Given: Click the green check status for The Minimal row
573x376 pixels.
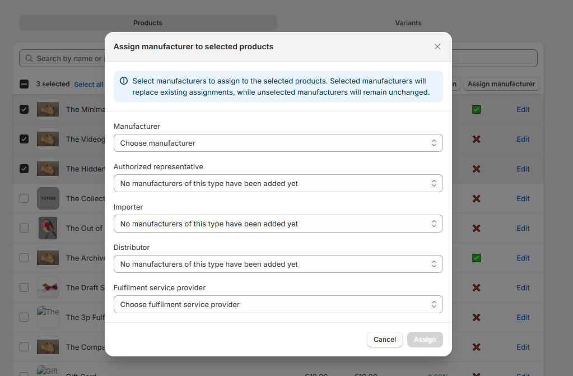Looking at the screenshot, I should click(x=476, y=109).
